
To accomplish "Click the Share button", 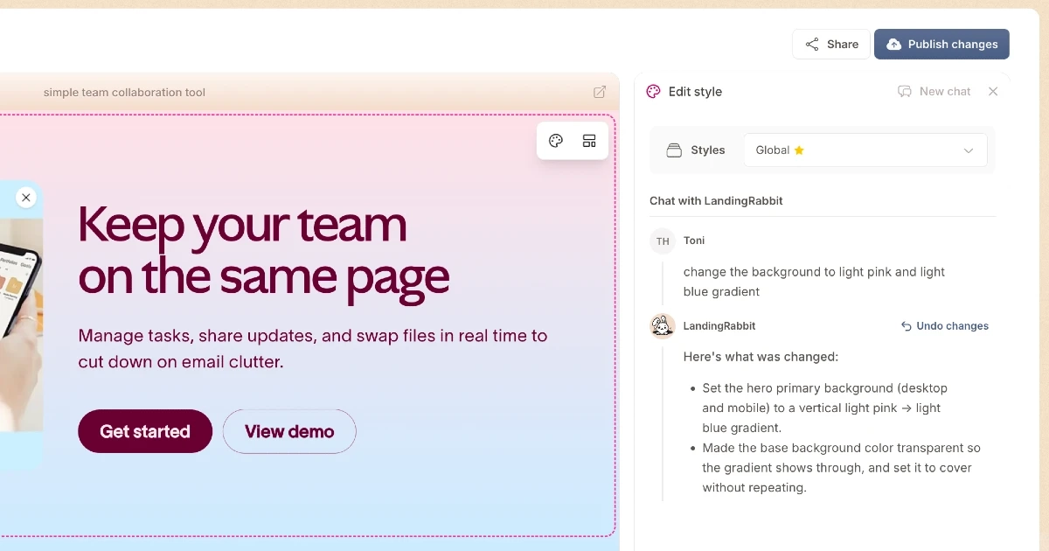I will 831,45.
